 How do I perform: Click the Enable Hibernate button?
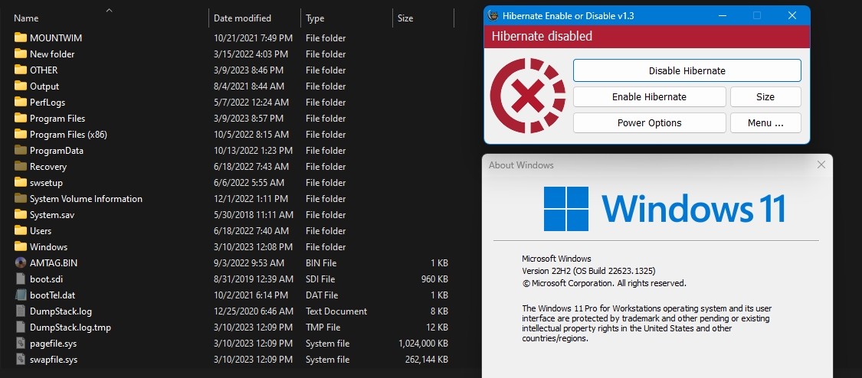(649, 96)
